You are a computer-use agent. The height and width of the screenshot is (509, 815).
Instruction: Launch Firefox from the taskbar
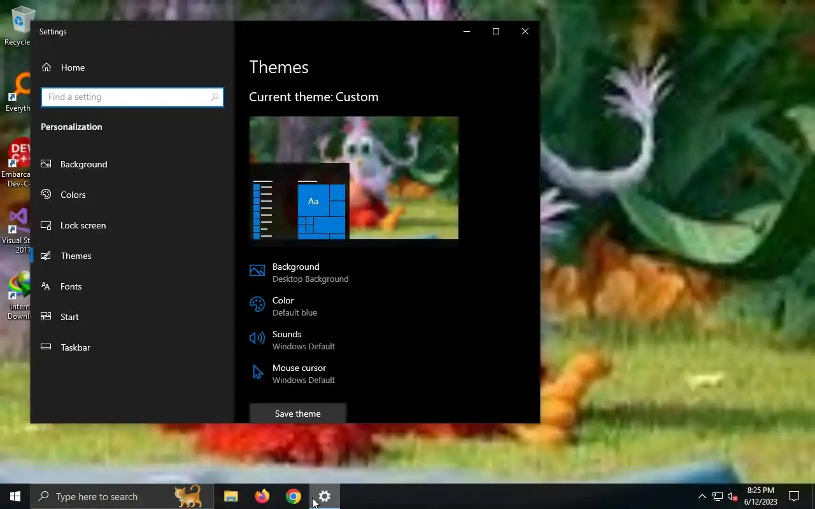pyautogui.click(x=262, y=496)
